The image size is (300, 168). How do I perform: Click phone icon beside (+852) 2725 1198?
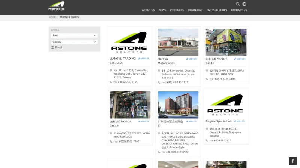coord(207,79)
